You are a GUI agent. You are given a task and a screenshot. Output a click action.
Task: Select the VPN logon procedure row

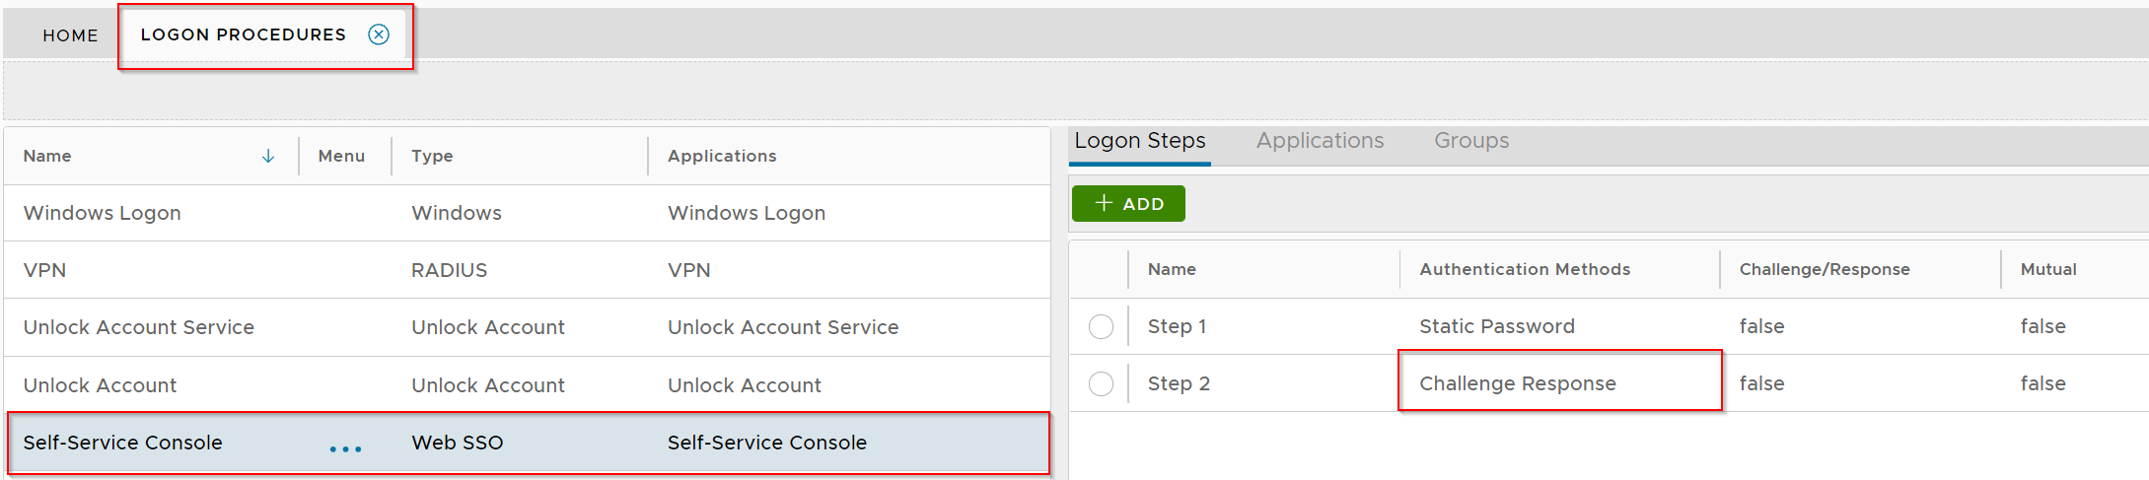tap(45, 270)
